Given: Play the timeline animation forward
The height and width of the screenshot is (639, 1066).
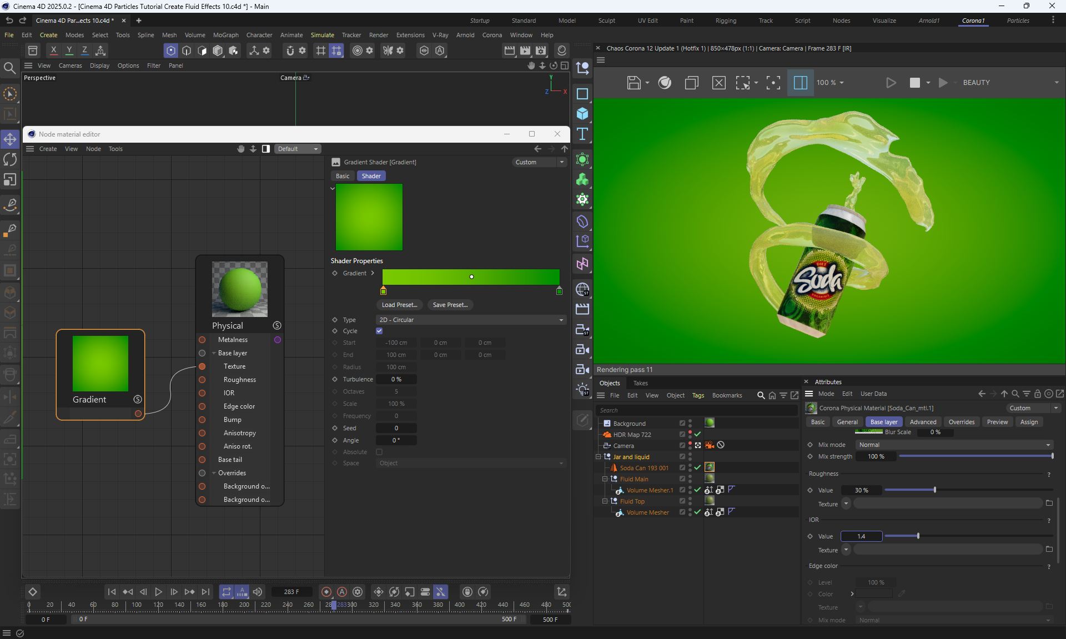Looking at the screenshot, I should pyautogui.click(x=158, y=592).
